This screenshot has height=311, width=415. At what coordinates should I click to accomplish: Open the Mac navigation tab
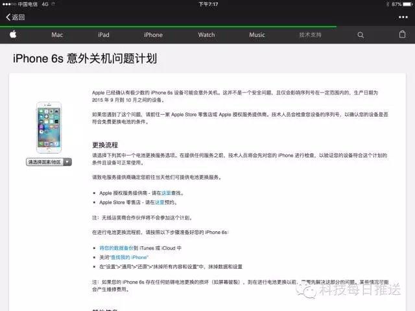coord(57,35)
